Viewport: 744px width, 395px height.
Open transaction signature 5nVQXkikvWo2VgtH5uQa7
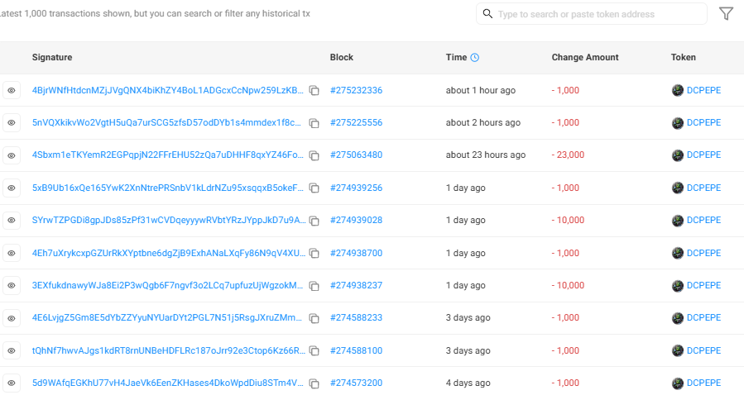click(166, 122)
